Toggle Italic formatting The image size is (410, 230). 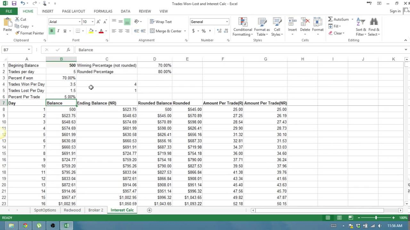pos(58,31)
